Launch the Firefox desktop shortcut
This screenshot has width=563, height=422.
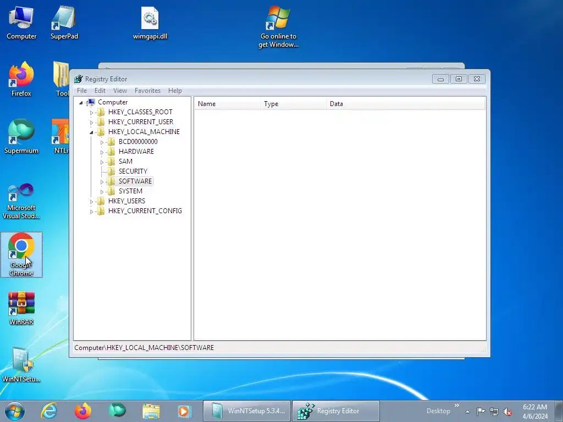click(21, 80)
